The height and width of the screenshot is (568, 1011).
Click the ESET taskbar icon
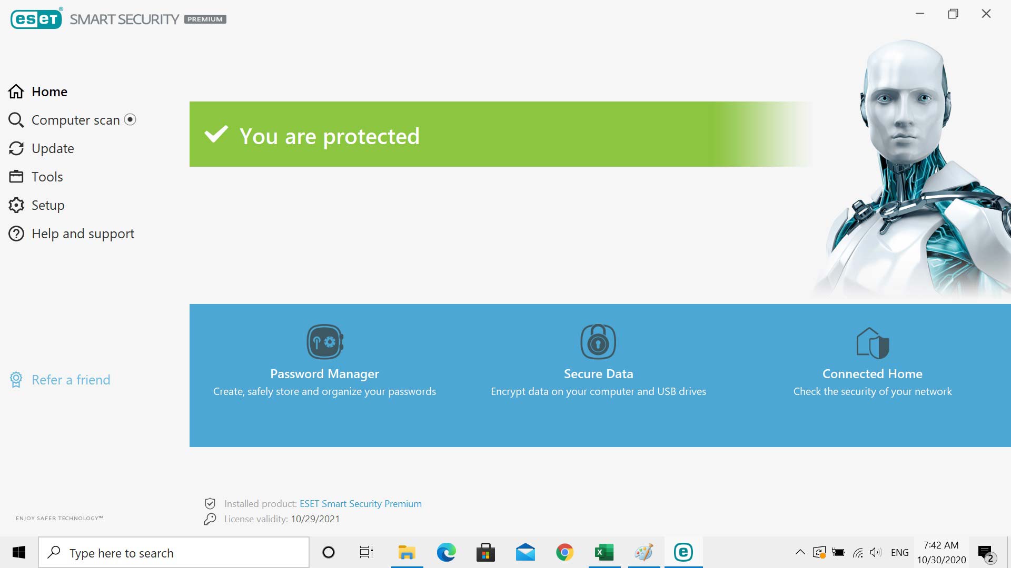pyautogui.click(x=683, y=552)
